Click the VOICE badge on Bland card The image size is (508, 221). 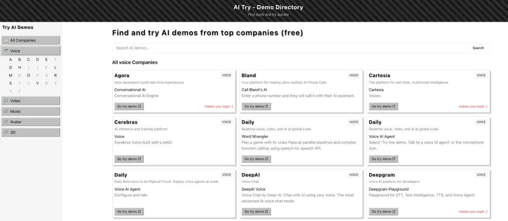point(354,75)
